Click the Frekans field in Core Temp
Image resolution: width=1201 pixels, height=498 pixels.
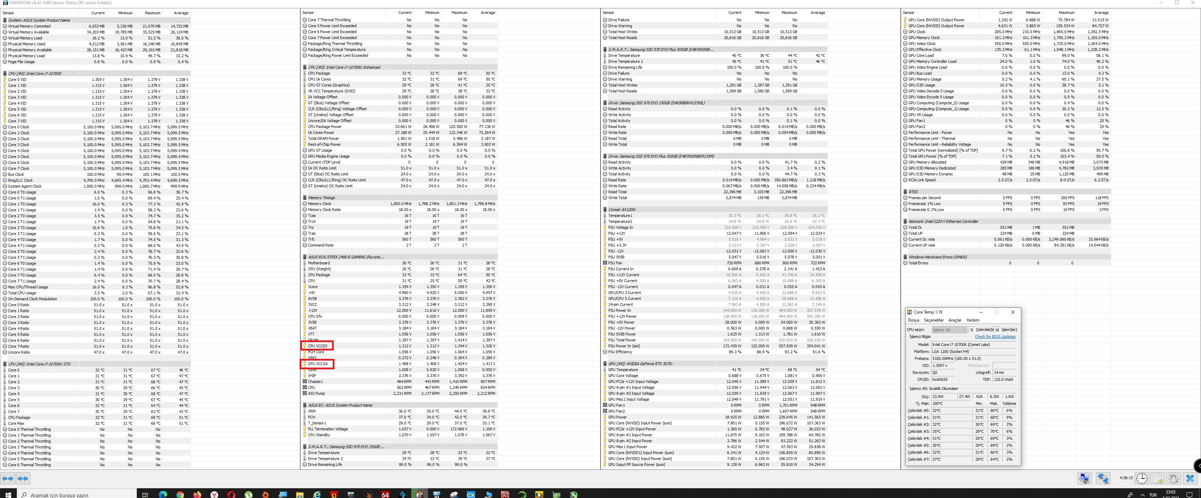[973, 359]
